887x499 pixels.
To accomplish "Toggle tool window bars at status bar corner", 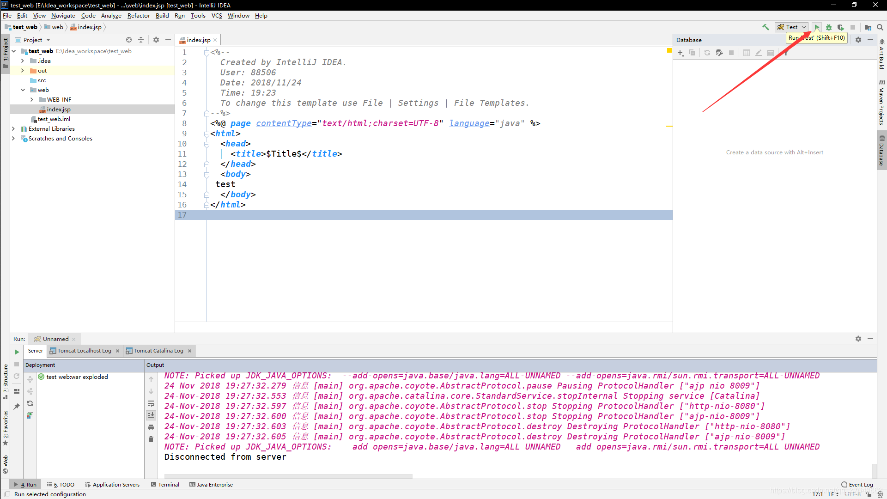I will (7, 494).
